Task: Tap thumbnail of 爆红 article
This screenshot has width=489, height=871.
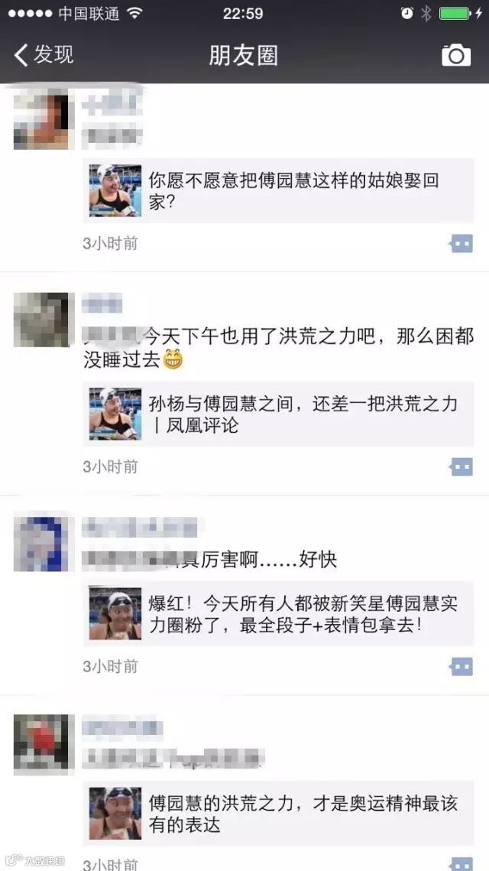Action: (x=115, y=613)
